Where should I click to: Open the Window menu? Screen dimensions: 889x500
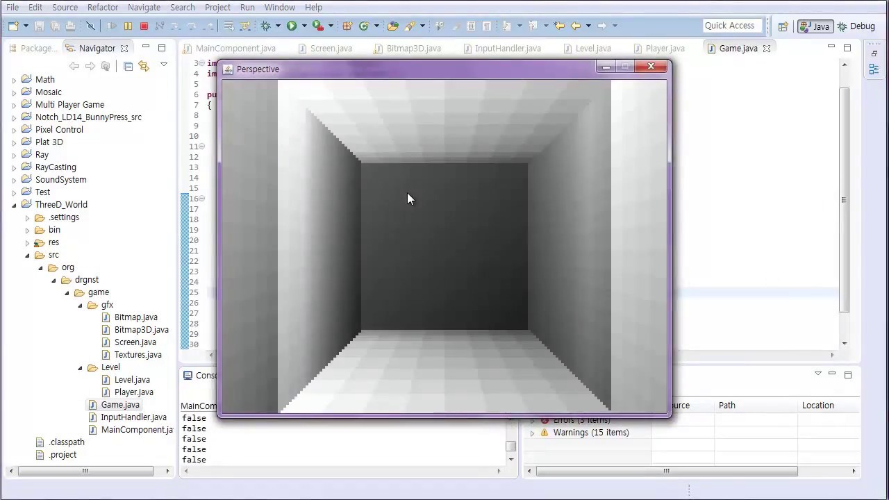[280, 7]
